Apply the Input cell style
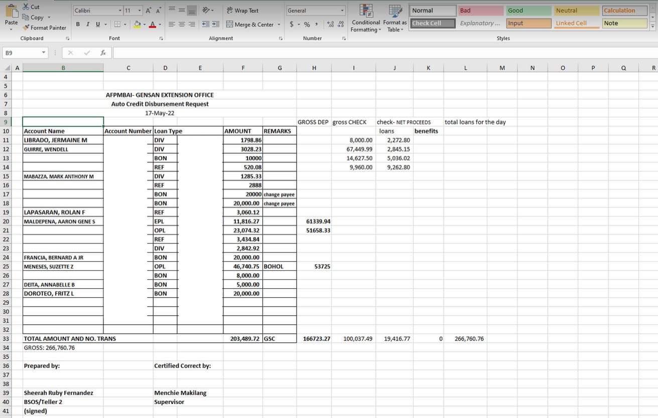Image resolution: width=658 pixels, height=418 pixels. (x=529, y=23)
